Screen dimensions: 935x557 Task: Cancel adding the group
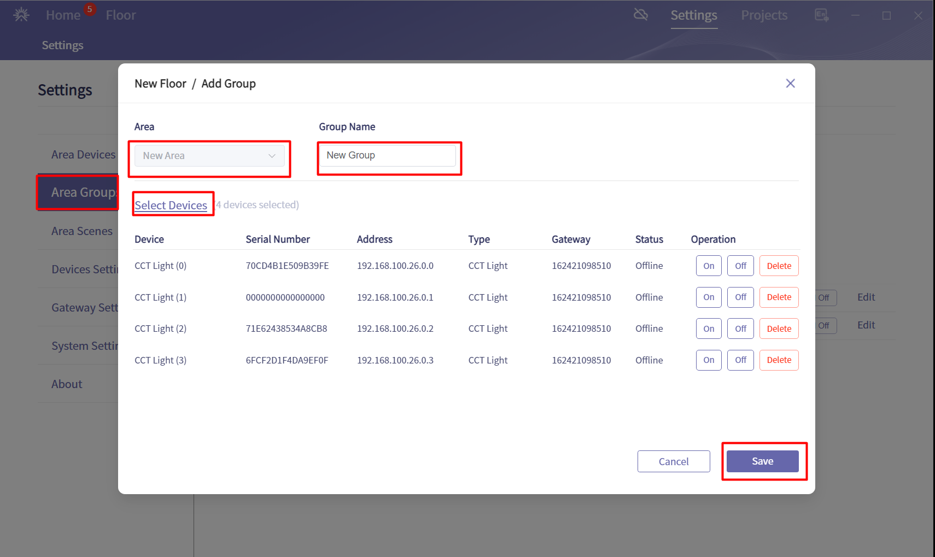[673, 461]
